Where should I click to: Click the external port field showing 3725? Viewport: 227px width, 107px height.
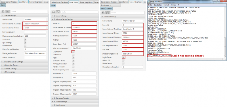[35, 28]
